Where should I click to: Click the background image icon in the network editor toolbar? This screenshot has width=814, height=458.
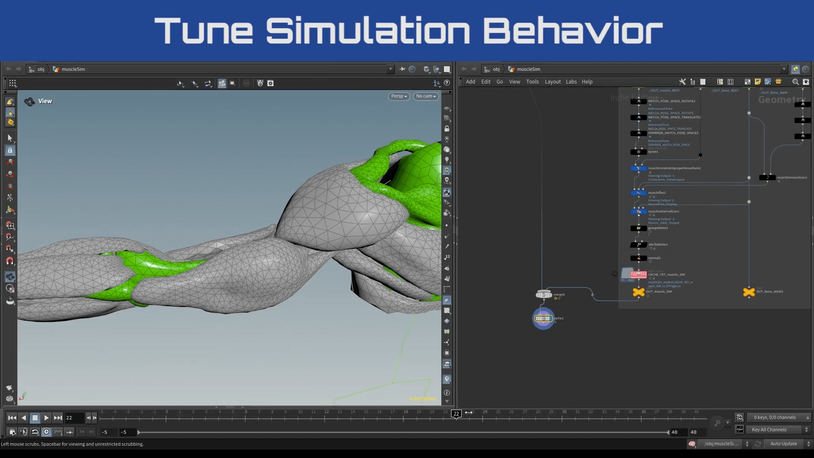point(768,82)
